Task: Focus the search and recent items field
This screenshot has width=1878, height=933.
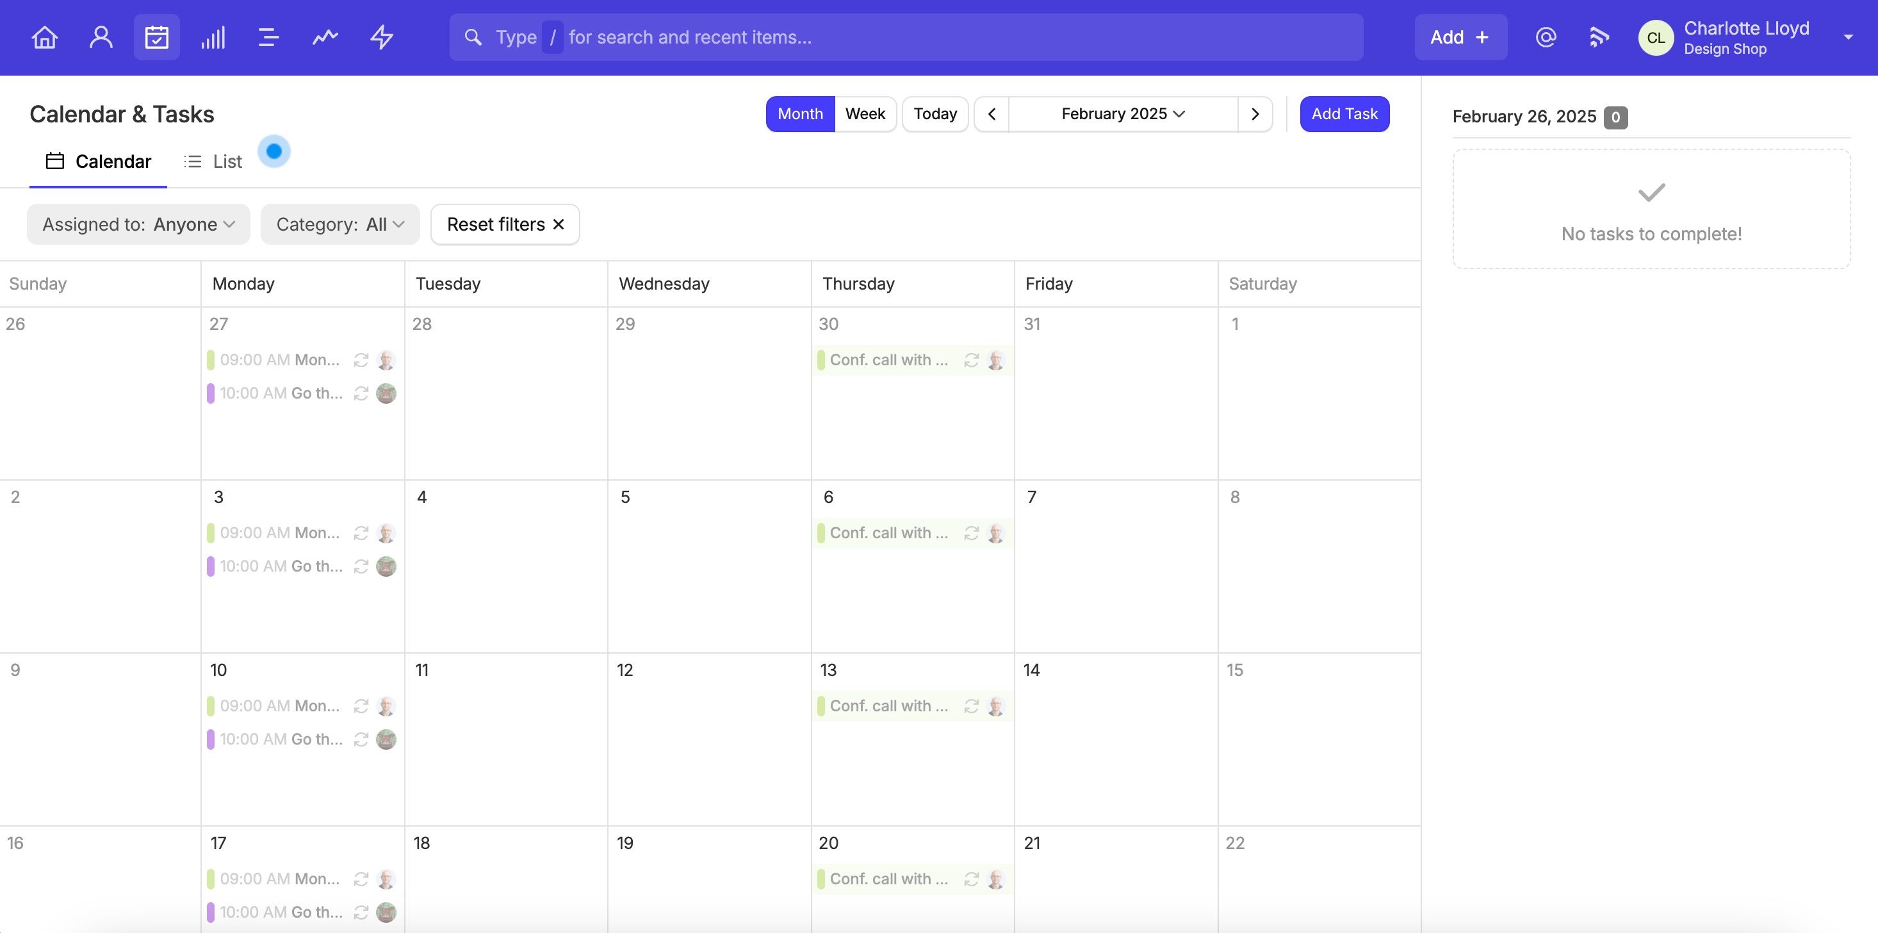Action: coord(906,37)
